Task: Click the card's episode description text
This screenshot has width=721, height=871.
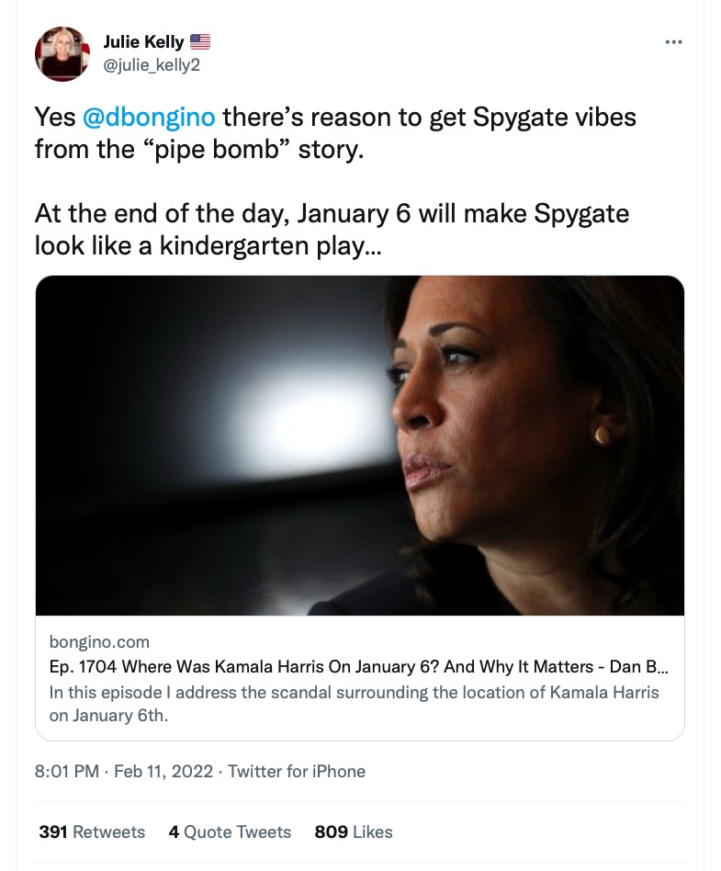Action: 354,703
